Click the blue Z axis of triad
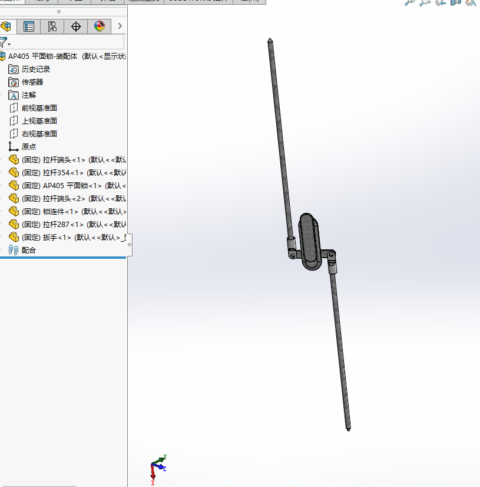The height and width of the screenshot is (487, 480). pyautogui.click(x=160, y=467)
